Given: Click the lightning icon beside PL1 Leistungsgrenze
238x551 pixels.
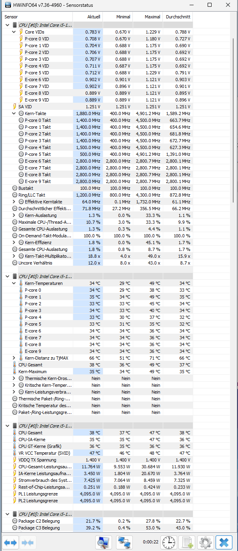Looking at the screenshot, I should [15, 494].
